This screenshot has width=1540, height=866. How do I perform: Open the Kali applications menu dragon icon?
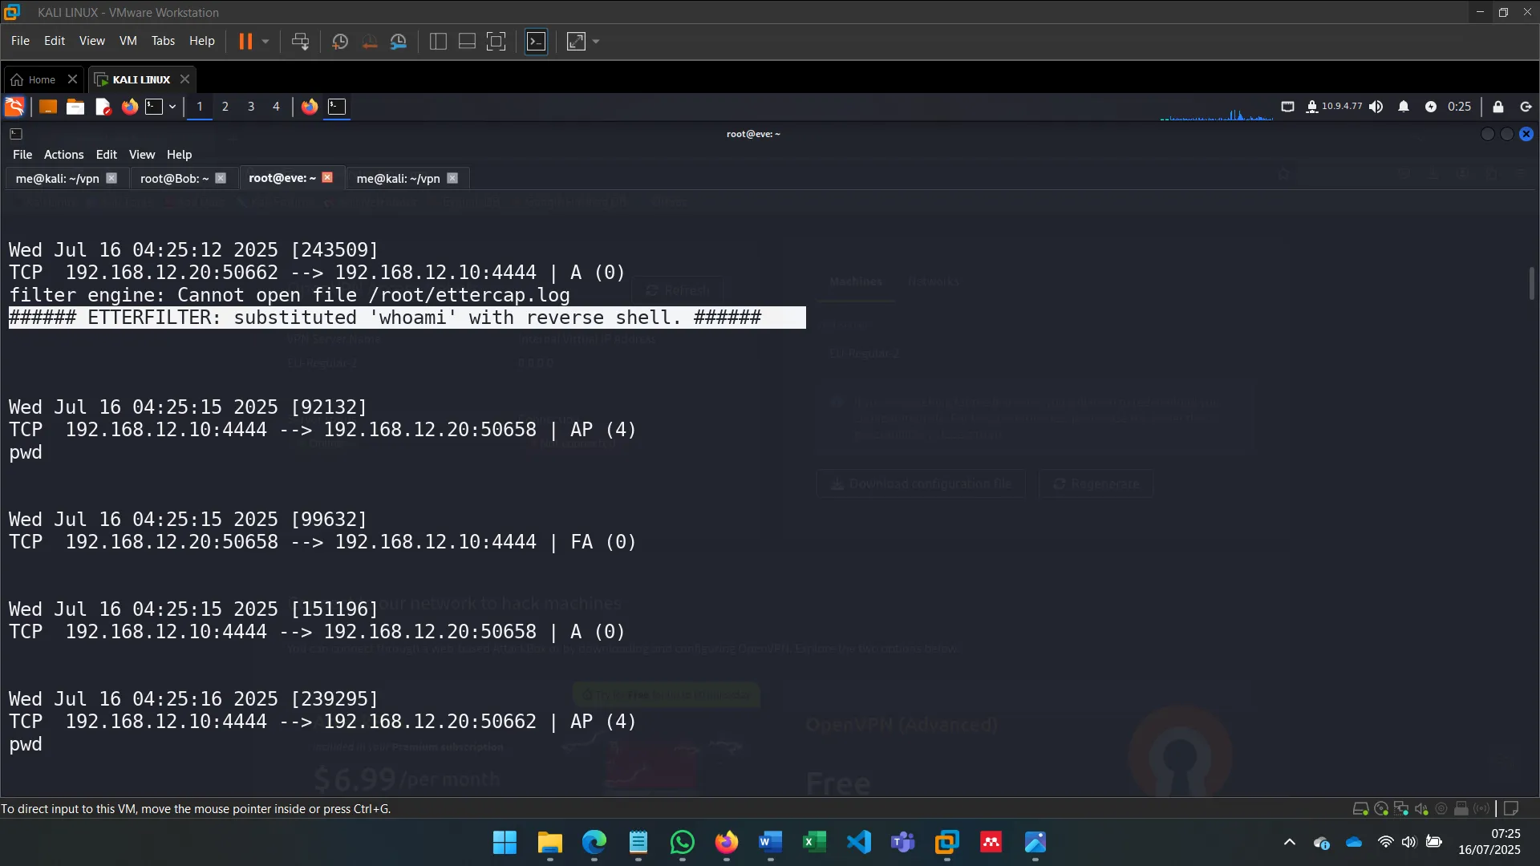14,107
